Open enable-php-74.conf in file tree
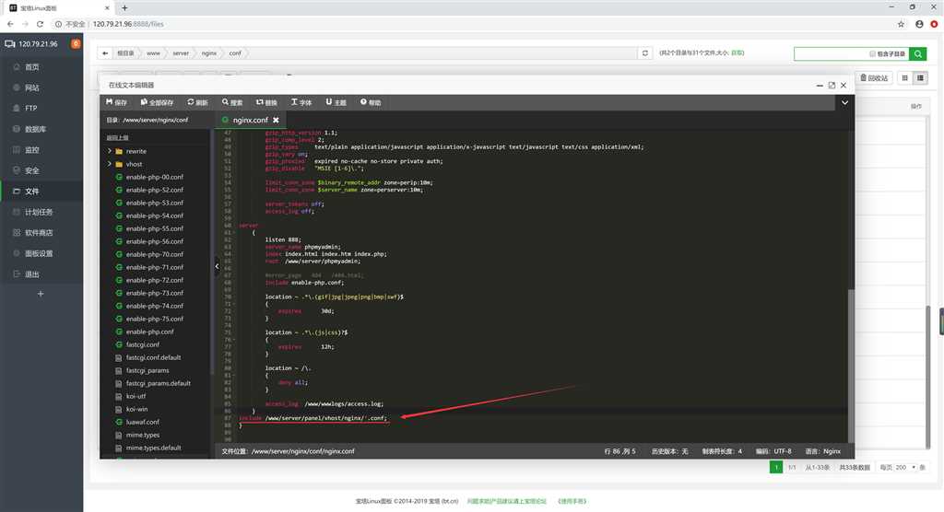Image resolution: width=944 pixels, height=512 pixels. tap(155, 306)
